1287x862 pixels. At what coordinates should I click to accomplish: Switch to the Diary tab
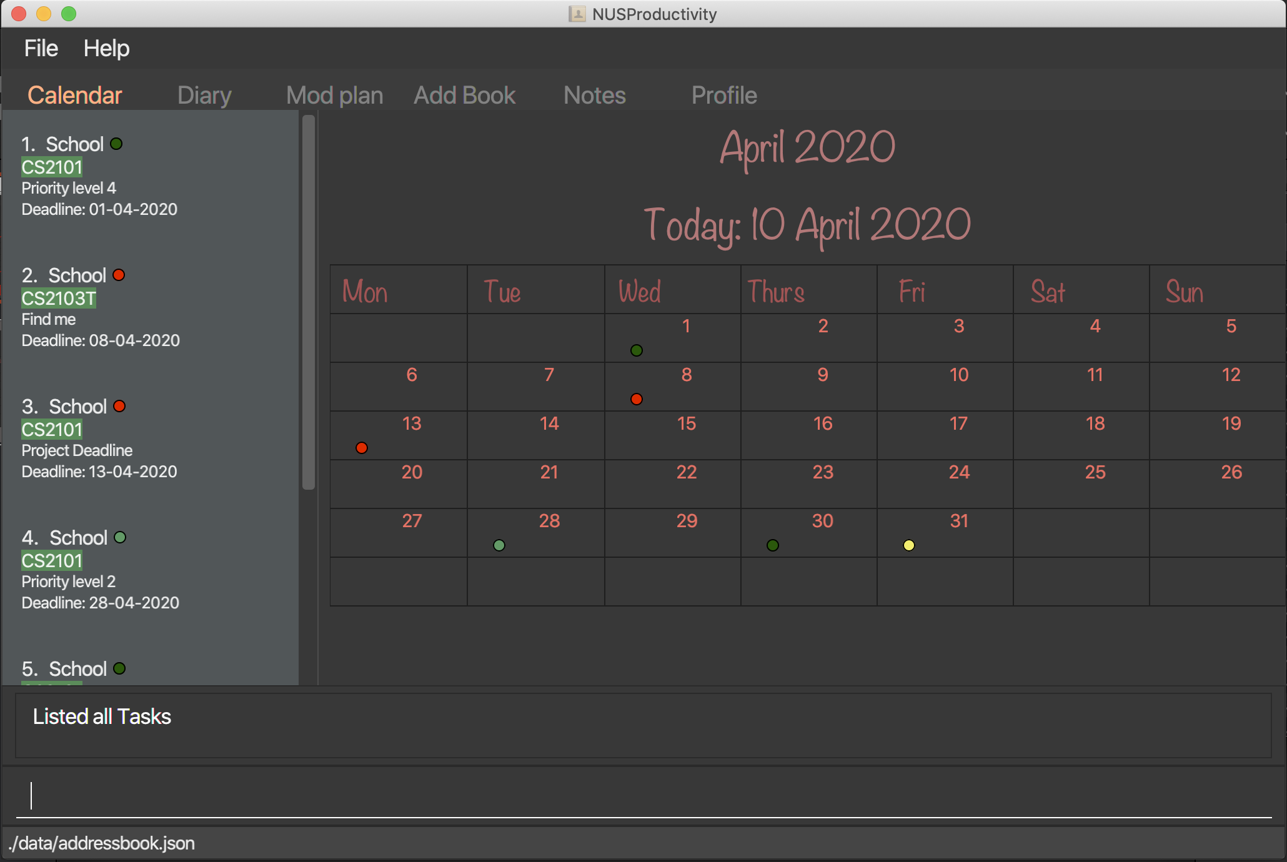[205, 95]
